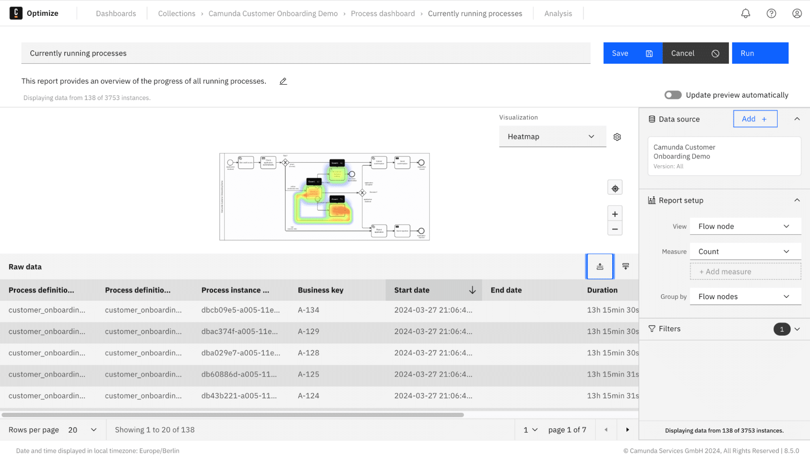
Task: Open the Camunda Customer Onboarding Demo data source card
Action: (x=724, y=156)
